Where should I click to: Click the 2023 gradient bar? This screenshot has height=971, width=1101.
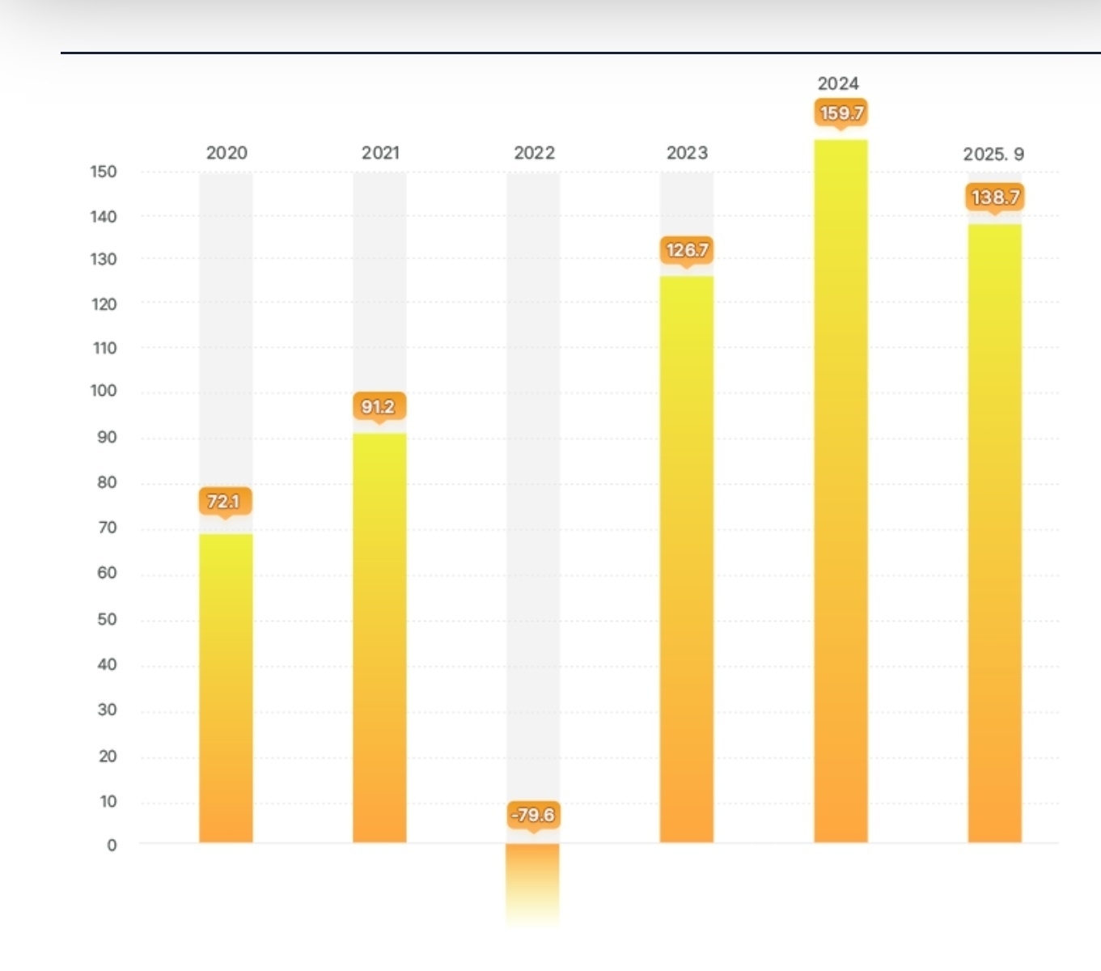pos(687,558)
